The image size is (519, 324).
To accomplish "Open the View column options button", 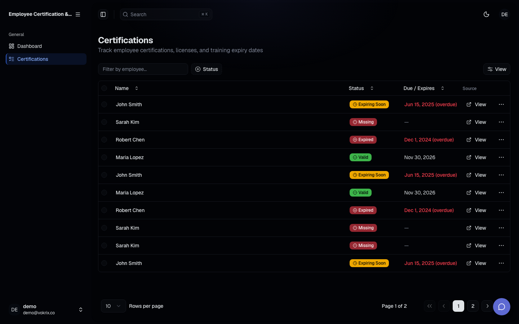I will coord(497,69).
